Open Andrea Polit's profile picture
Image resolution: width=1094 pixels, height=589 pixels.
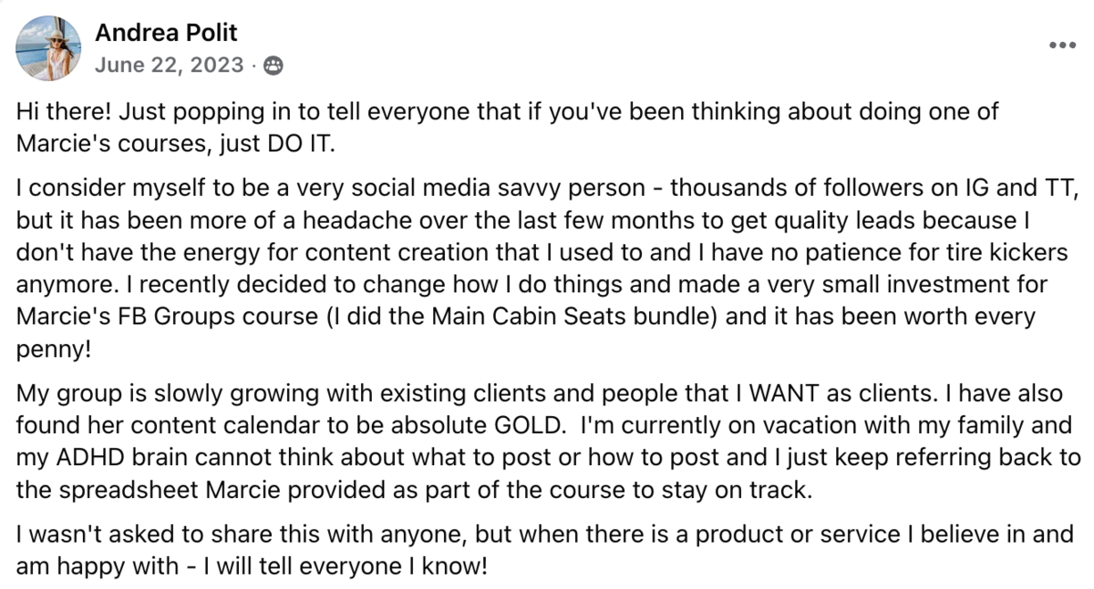coord(47,48)
